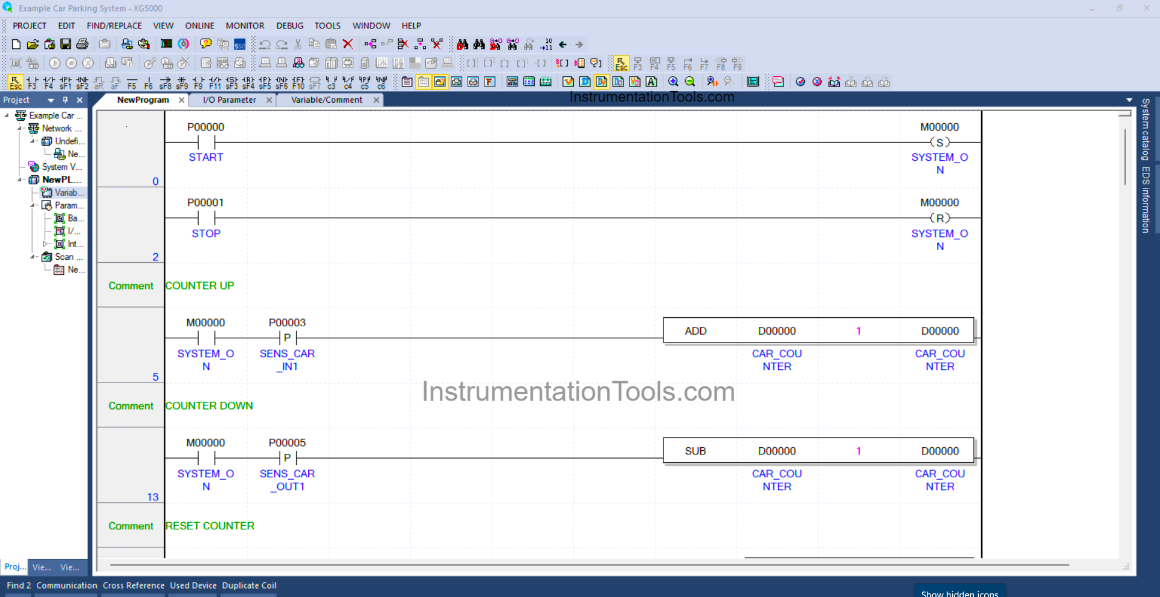Collapse the NewPL... tree node
Viewport: 1160px width, 597px height.
click(x=19, y=179)
